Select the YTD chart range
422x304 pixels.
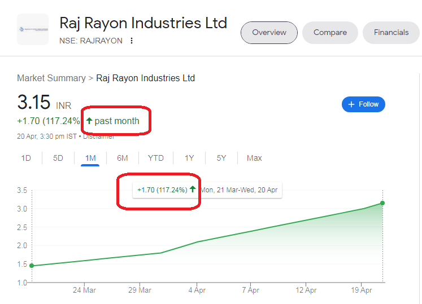coord(155,158)
